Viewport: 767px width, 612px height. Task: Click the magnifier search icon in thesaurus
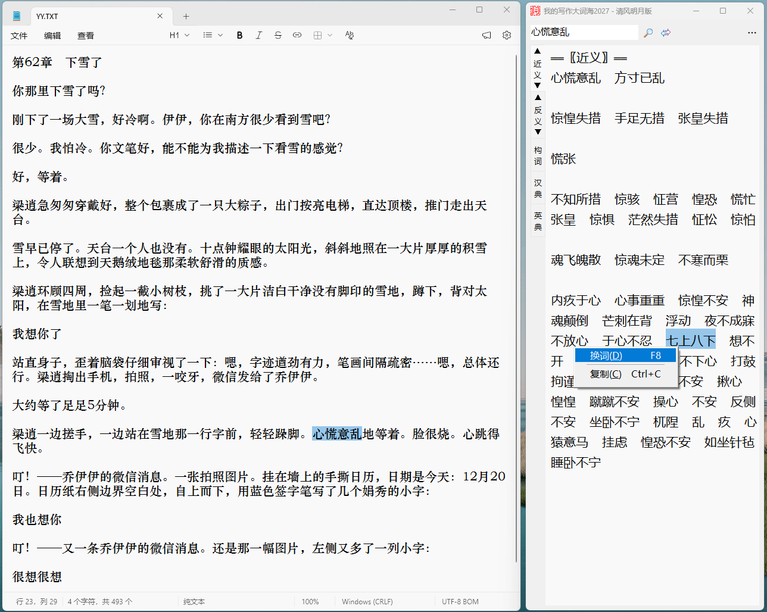[648, 33]
